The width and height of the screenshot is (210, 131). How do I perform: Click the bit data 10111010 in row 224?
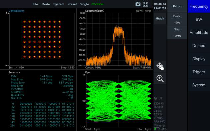[68, 126]
